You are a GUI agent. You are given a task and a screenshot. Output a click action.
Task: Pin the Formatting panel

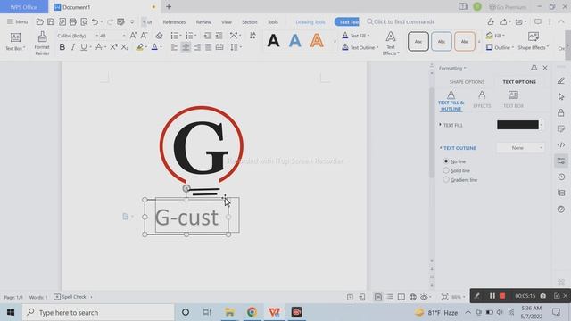point(534,68)
